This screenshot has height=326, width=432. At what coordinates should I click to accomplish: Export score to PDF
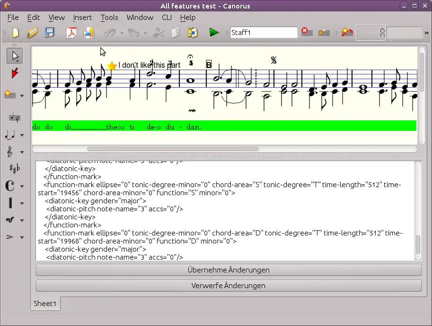click(x=71, y=33)
